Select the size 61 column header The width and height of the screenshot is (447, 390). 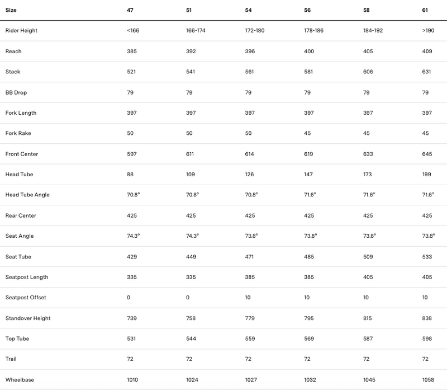pos(425,10)
